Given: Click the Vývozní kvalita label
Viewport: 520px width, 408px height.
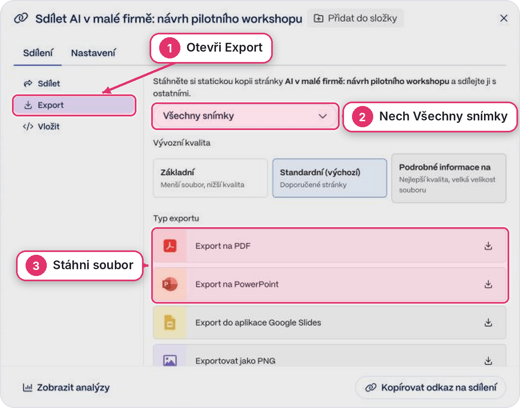Looking at the screenshot, I should pos(182,143).
